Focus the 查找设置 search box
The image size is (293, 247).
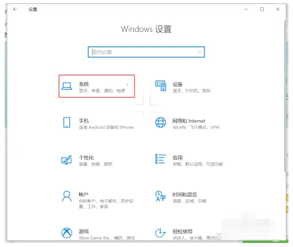tap(146, 52)
